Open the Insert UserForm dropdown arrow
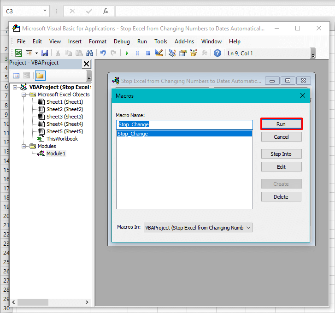 pos(36,53)
